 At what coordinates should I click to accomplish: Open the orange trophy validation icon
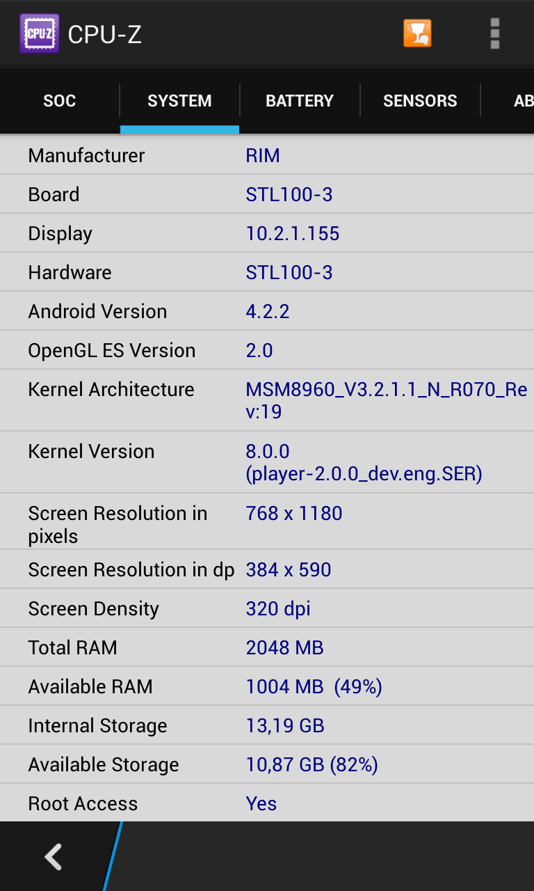(417, 33)
